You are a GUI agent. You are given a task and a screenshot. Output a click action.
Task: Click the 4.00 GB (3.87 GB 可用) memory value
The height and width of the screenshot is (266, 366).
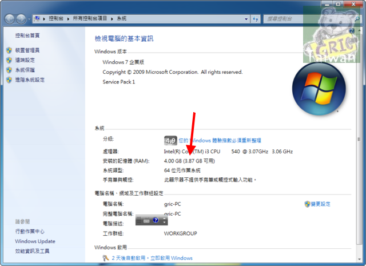coord(189,161)
